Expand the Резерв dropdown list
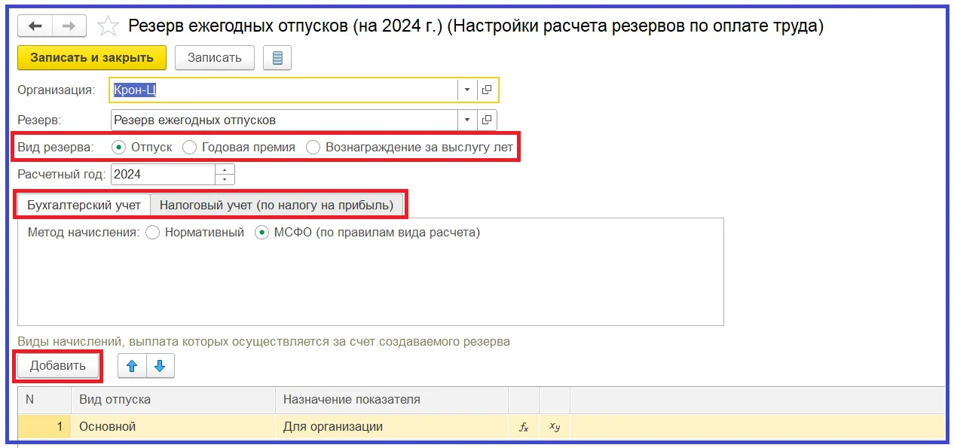This screenshot has width=954, height=448. [467, 120]
